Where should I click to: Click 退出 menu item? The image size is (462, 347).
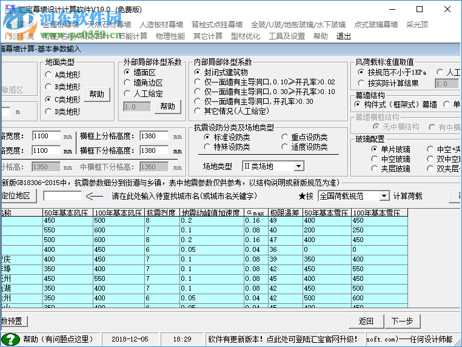(x=344, y=36)
